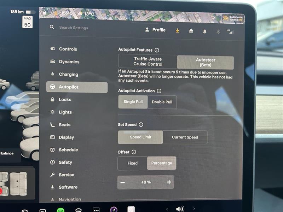
Task: Open the Offset info tooltip
Action: pos(134,152)
